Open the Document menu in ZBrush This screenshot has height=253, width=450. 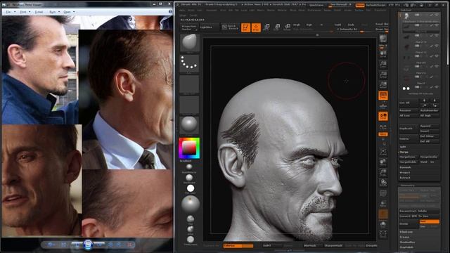click(212, 10)
